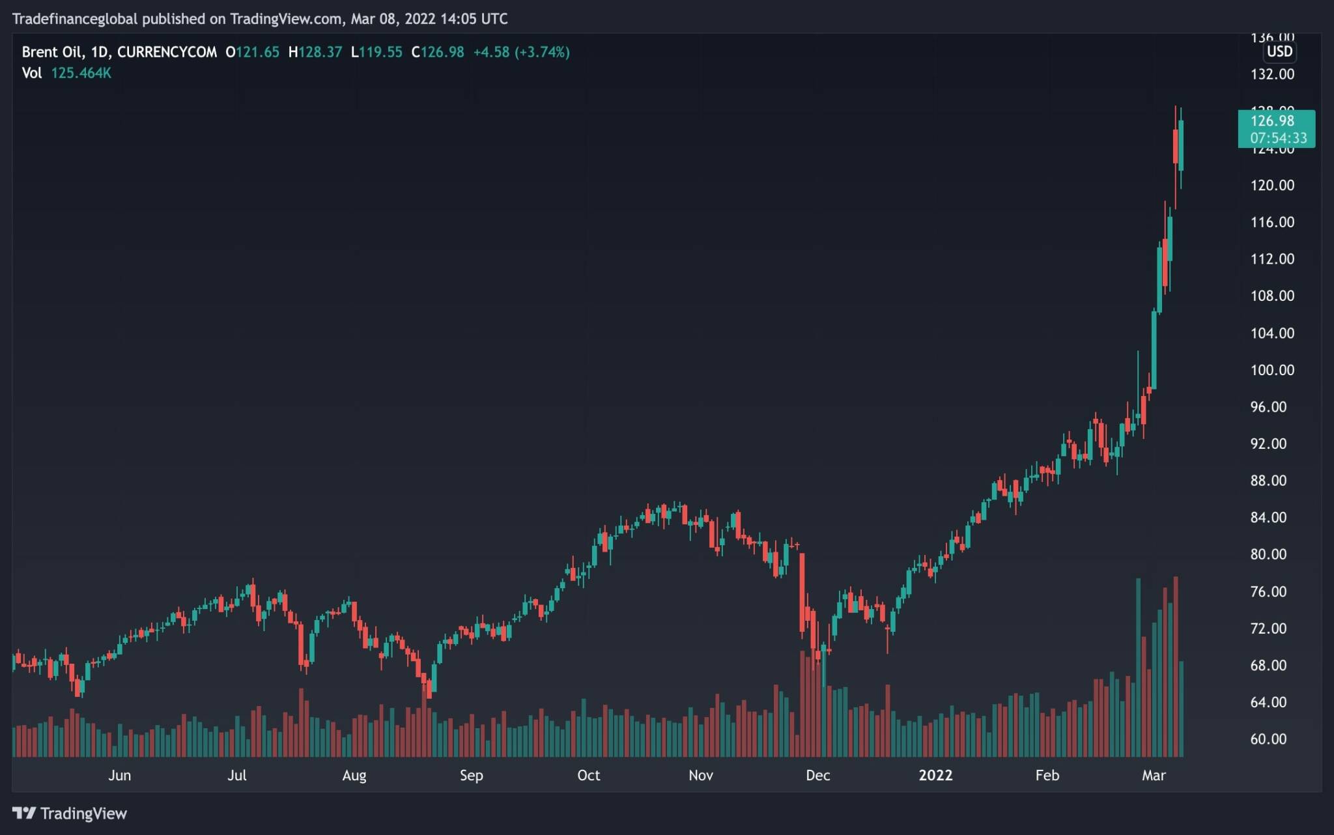1334x835 pixels.
Task: Click the close price value C126.98
Action: tap(438, 52)
